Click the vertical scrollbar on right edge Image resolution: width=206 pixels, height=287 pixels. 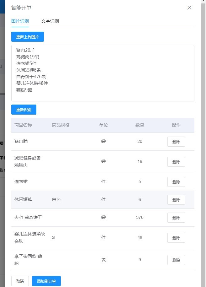coord(203,141)
